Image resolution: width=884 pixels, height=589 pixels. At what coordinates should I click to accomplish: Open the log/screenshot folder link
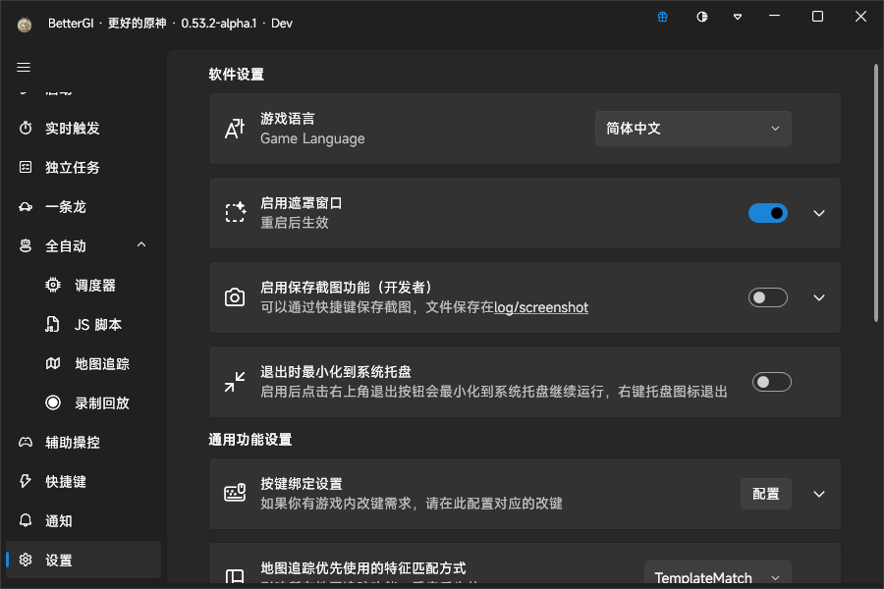click(540, 307)
